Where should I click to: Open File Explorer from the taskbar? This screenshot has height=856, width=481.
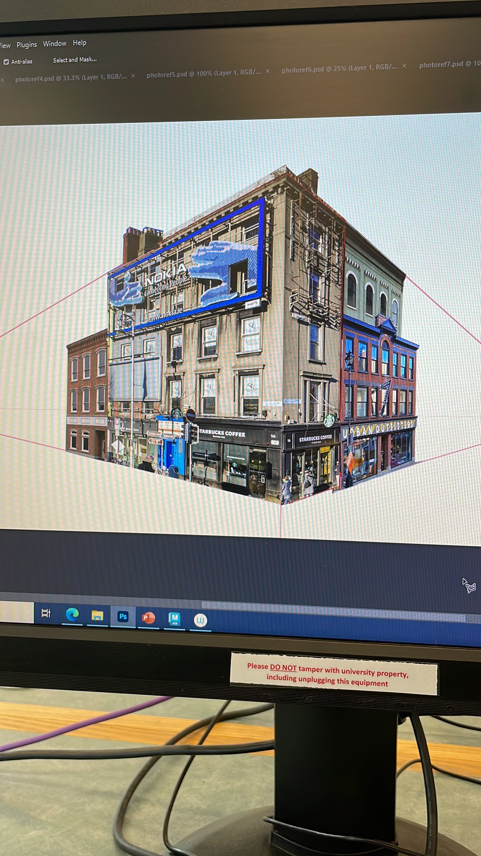coord(97,616)
